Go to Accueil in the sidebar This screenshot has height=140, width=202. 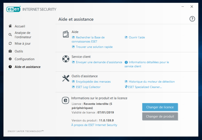(20, 26)
